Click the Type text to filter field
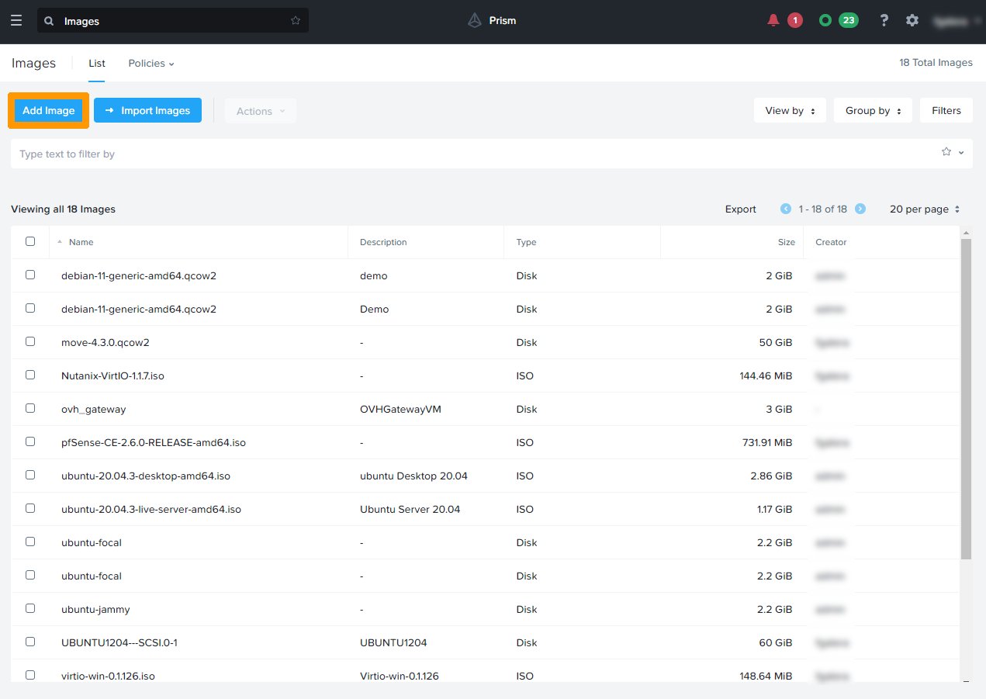986x699 pixels. (x=465, y=154)
